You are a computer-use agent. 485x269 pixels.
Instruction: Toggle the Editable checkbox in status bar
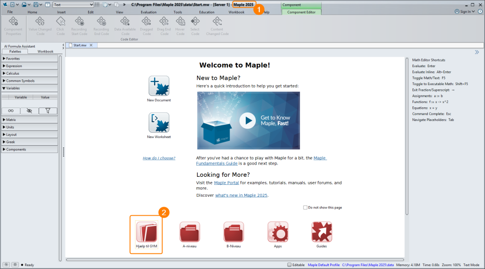[289, 265]
